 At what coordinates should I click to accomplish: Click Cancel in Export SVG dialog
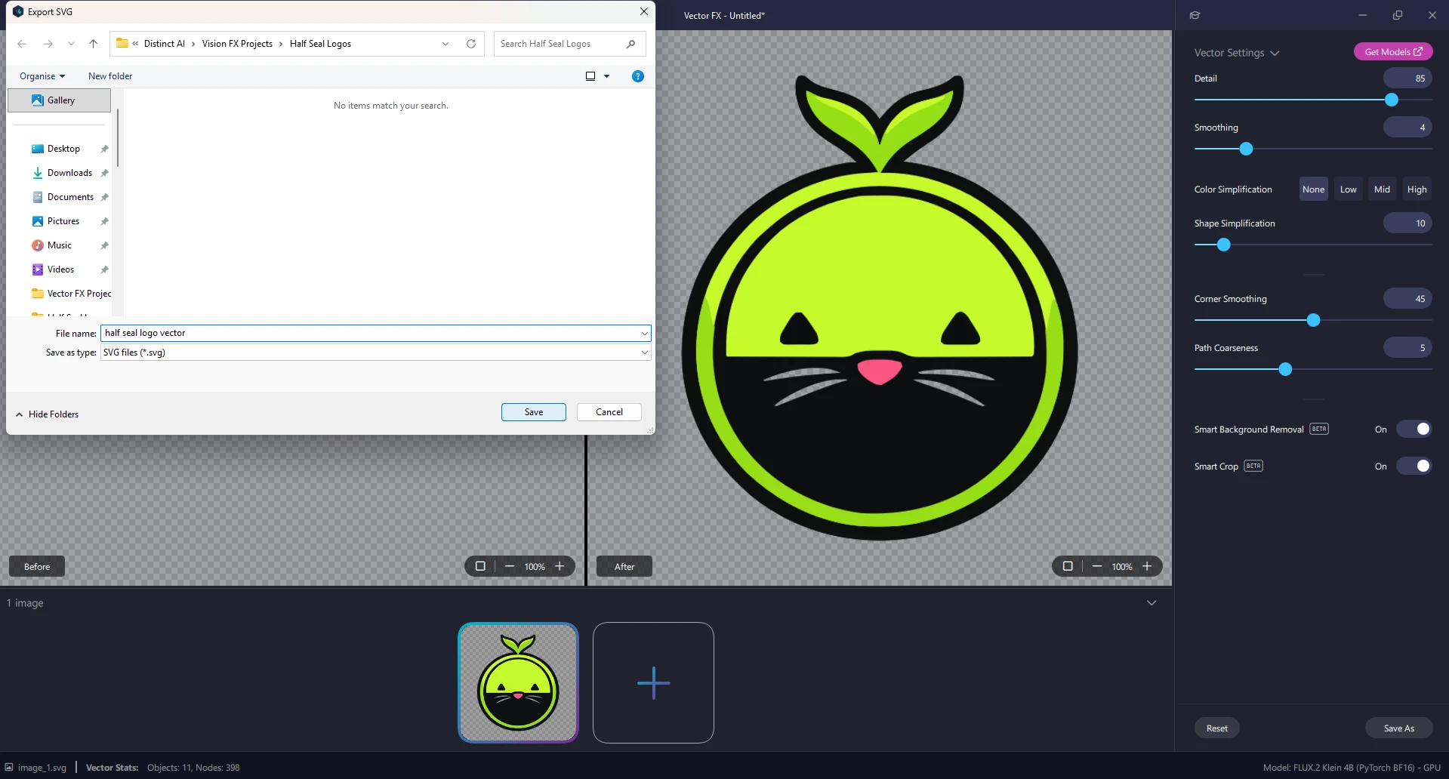tap(609, 412)
